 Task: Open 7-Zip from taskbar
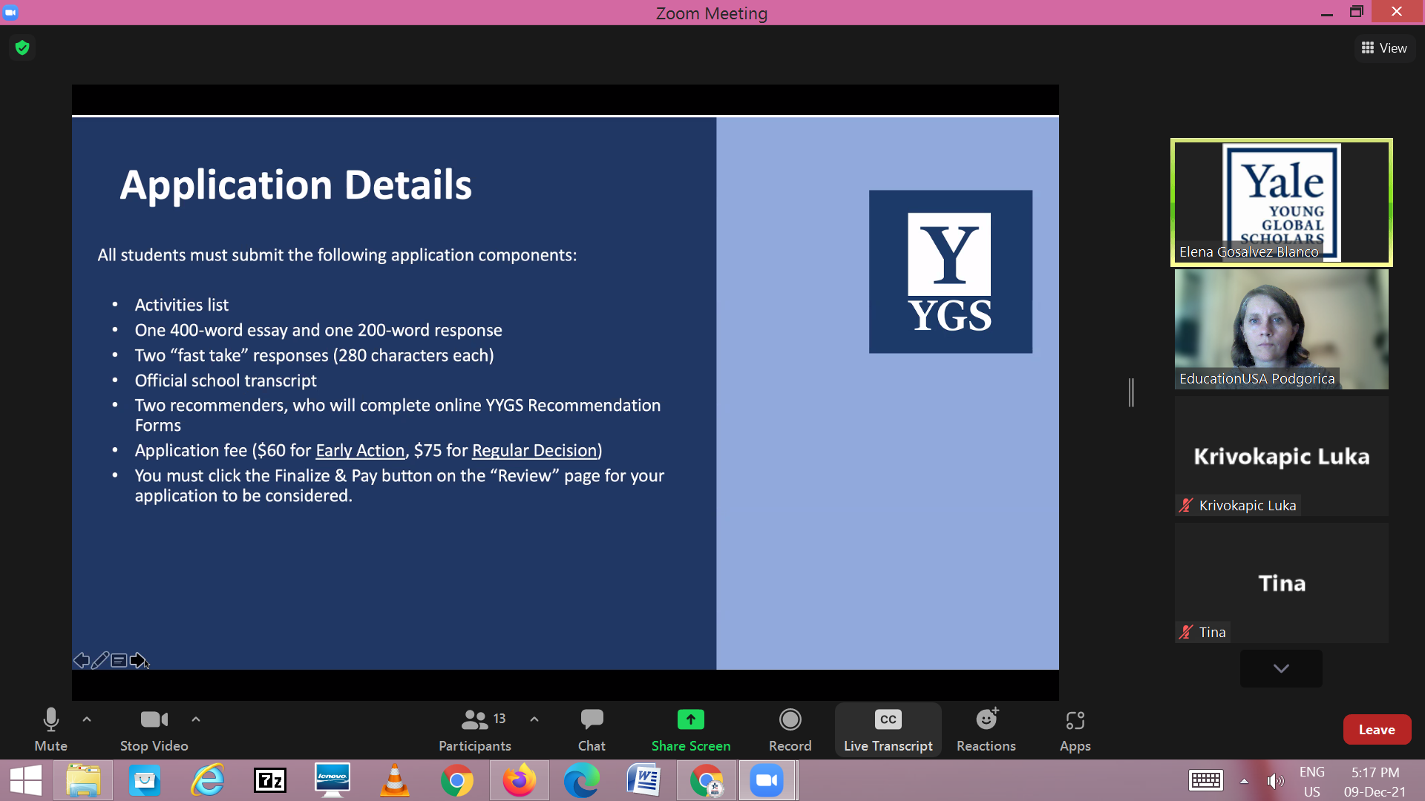click(270, 781)
